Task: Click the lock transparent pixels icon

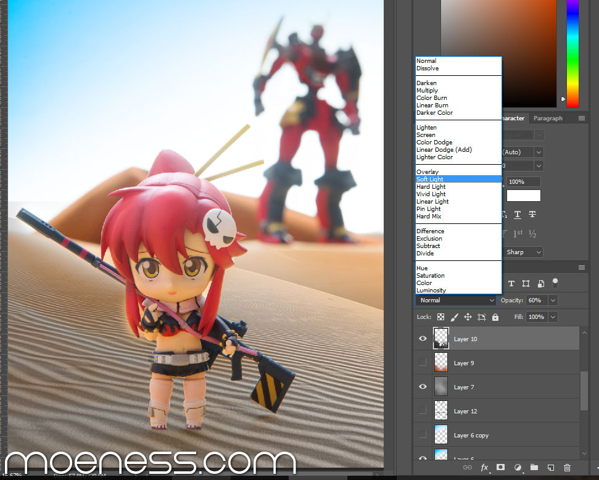Action: 440,317
